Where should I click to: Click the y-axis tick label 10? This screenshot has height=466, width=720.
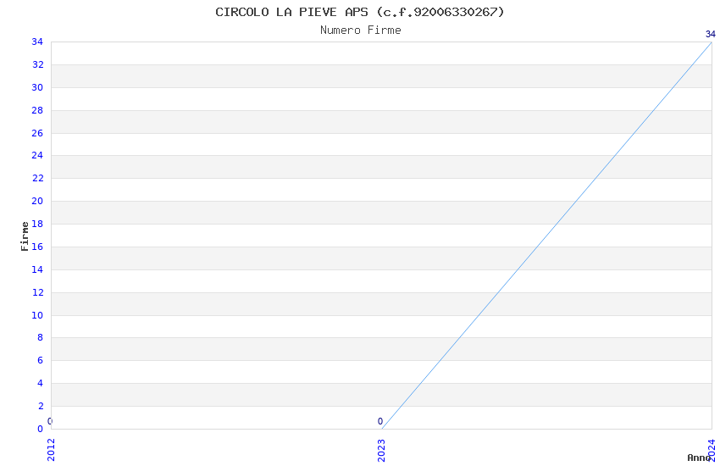(37, 315)
